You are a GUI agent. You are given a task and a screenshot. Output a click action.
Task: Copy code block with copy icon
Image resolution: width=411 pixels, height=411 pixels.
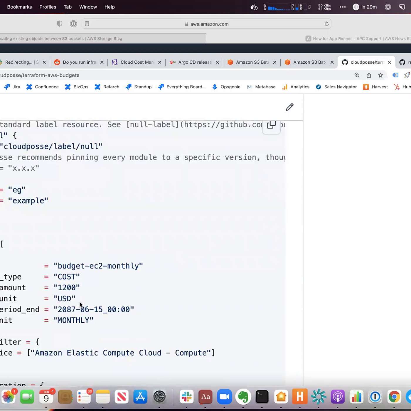(x=271, y=125)
